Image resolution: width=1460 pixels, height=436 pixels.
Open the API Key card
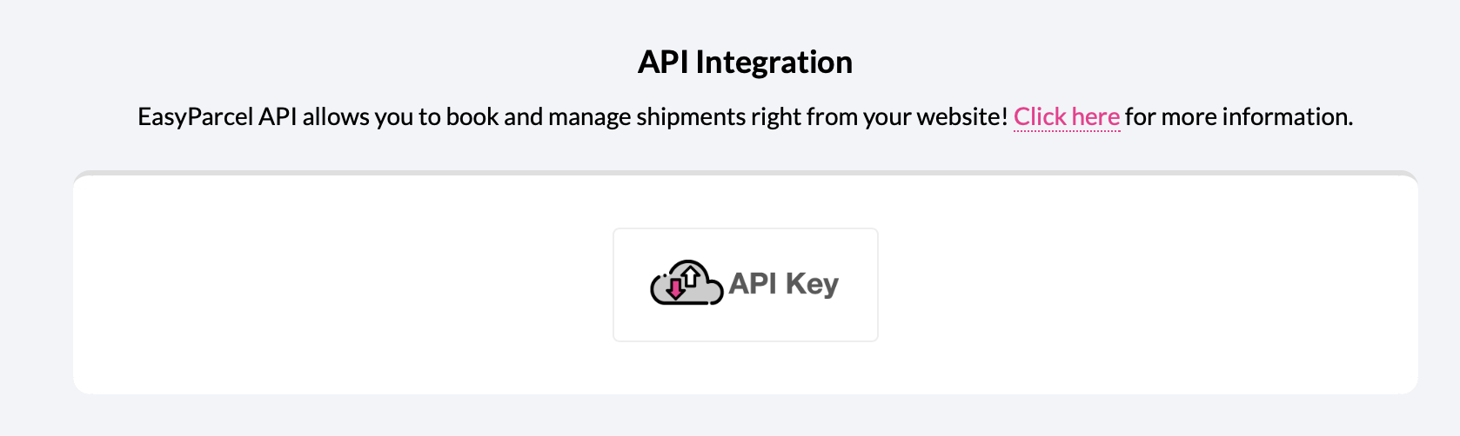click(x=746, y=285)
